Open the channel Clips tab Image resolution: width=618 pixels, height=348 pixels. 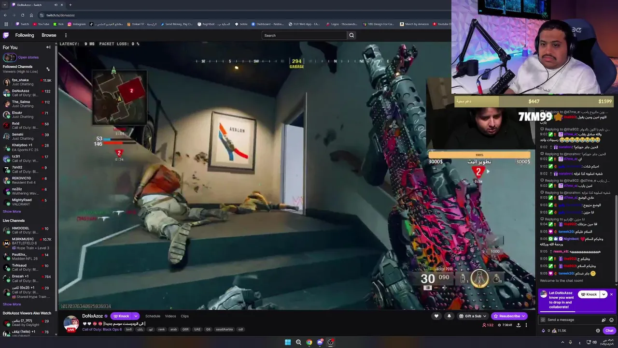184,316
